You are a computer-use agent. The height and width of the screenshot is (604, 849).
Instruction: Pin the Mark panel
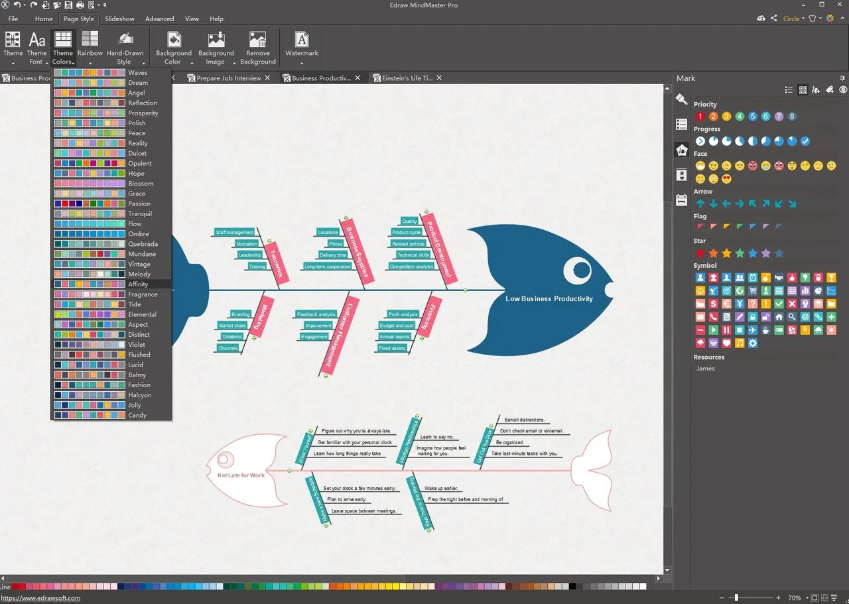[842, 78]
